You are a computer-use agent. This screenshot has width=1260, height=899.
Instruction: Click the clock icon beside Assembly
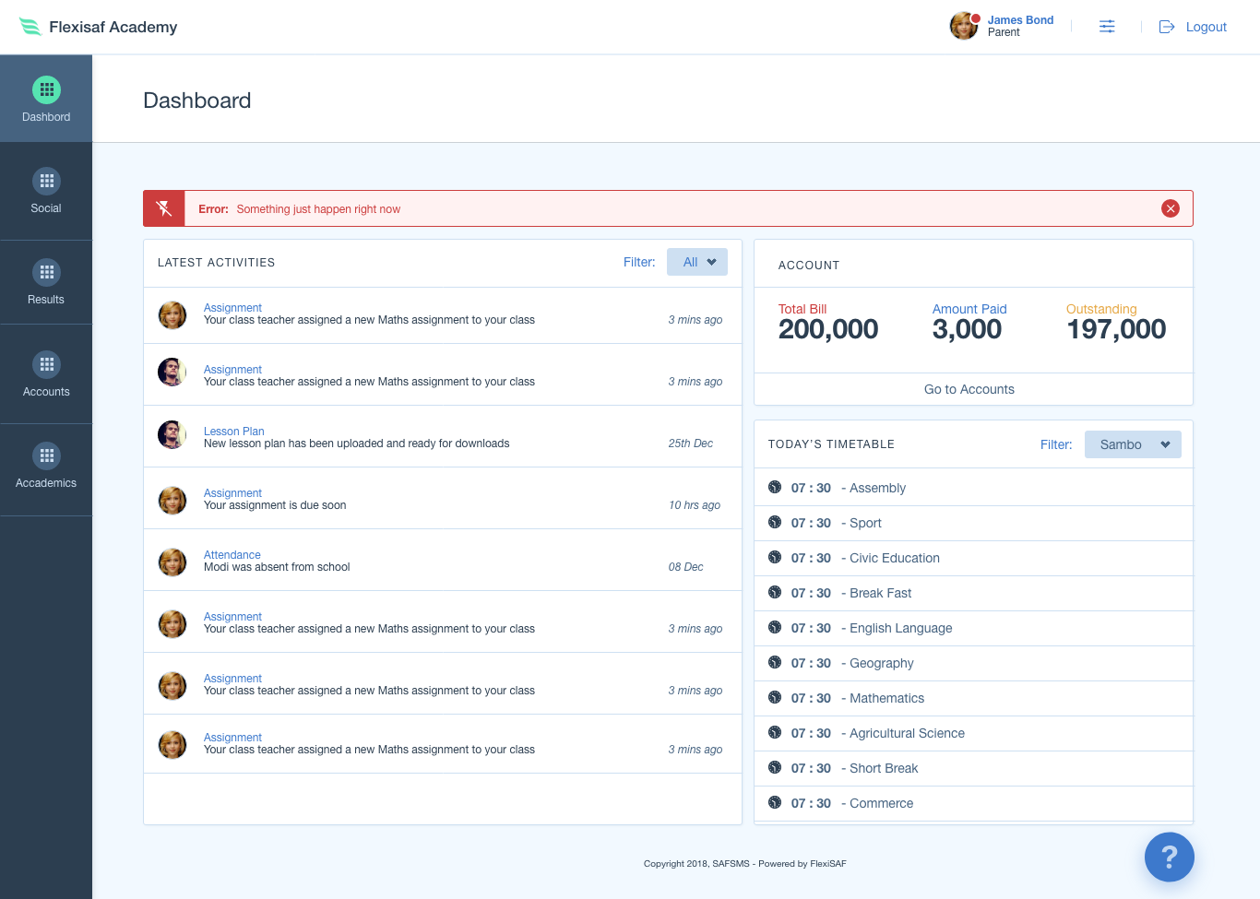point(775,487)
